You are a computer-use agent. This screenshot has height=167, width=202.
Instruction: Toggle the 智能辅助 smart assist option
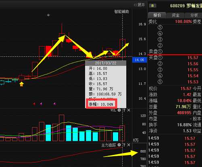tap(121, 12)
